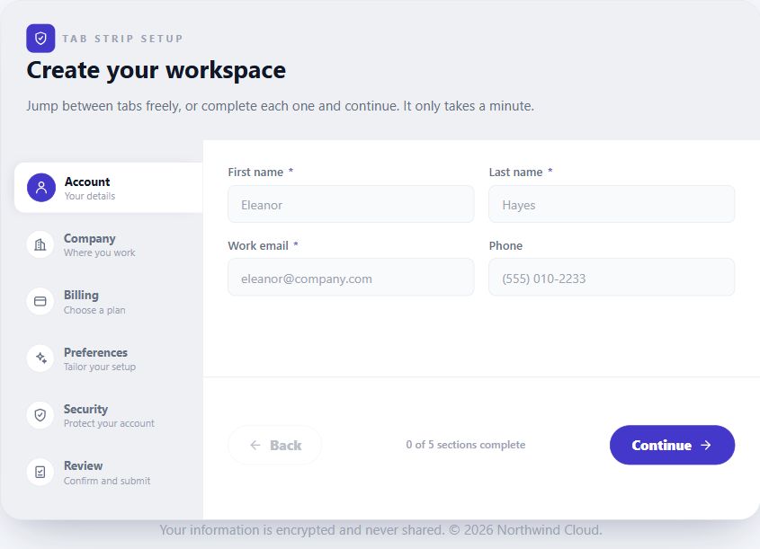Switch to the Billing tab

point(109,301)
